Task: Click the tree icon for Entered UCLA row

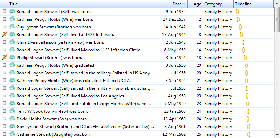Action: 12,81
